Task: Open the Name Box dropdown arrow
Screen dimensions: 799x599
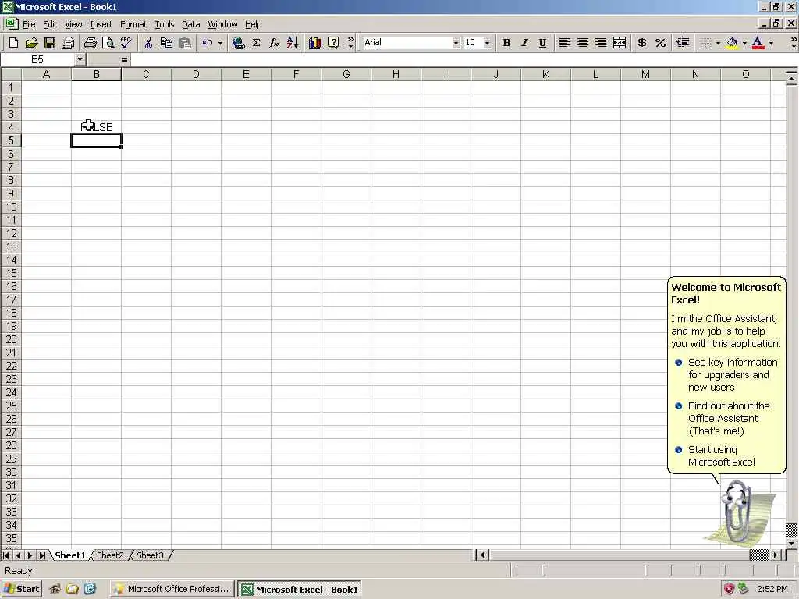Action: (x=80, y=59)
